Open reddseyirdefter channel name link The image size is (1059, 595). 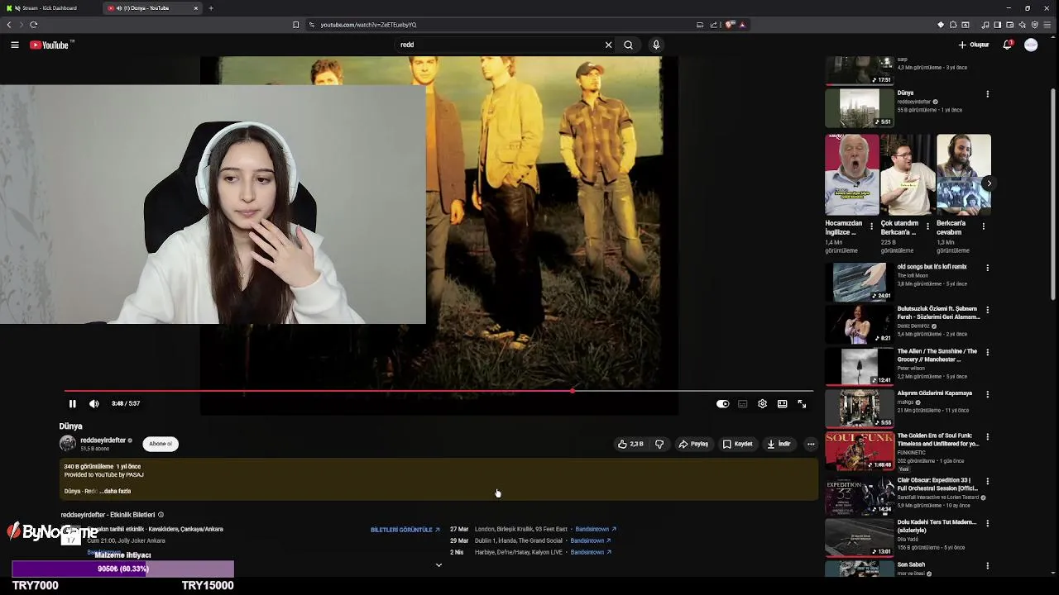(x=103, y=440)
